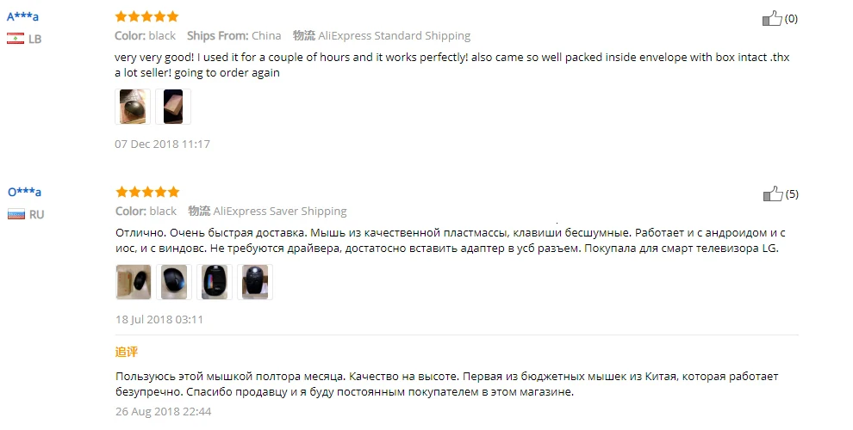Click the orange 追评 additional feedback heading
This screenshot has width=853, height=430.
(126, 352)
